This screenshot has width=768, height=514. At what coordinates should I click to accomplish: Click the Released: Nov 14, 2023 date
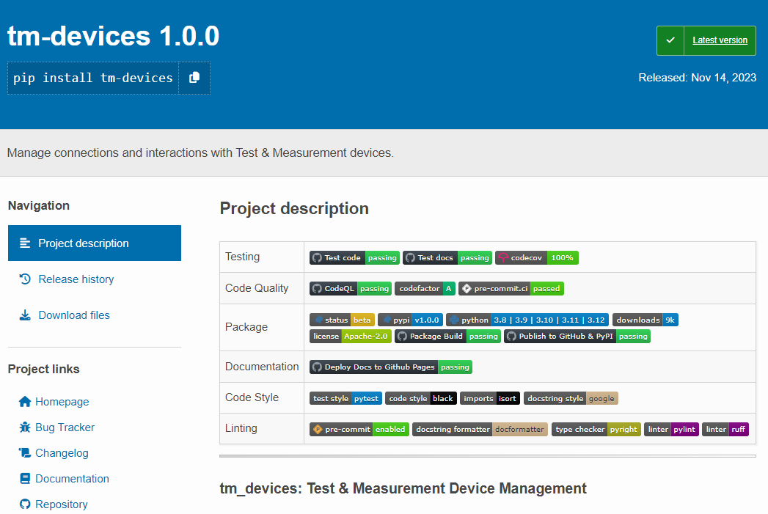[698, 78]
